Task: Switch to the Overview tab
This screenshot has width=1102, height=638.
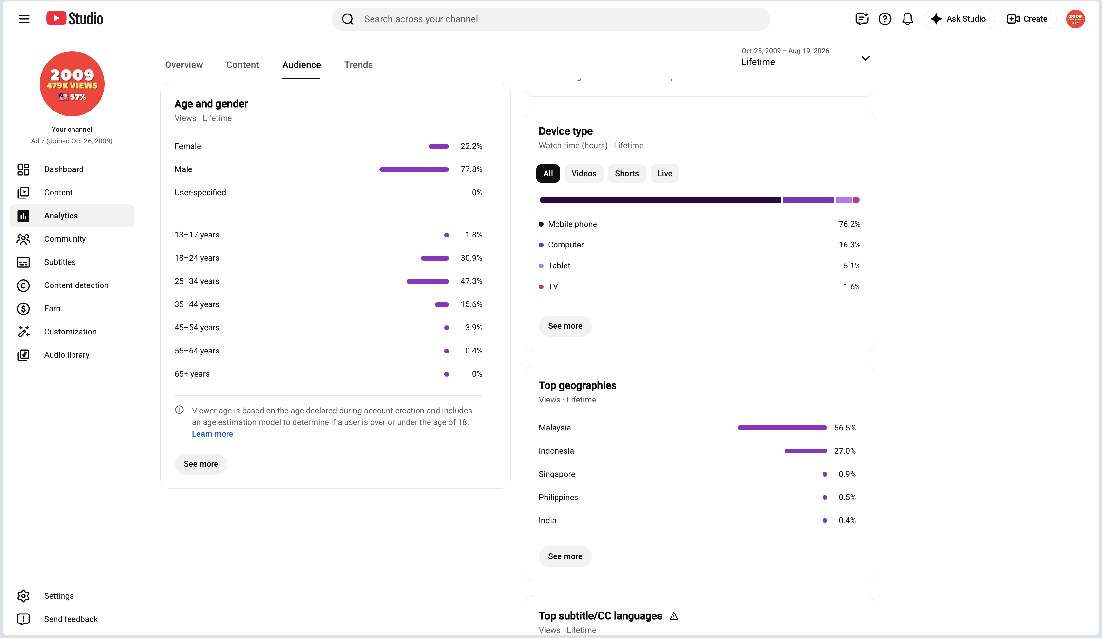Action: click(x=184, y=65)
